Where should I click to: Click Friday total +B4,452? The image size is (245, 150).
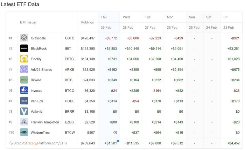pyautogui.click(x=233, y=143)
